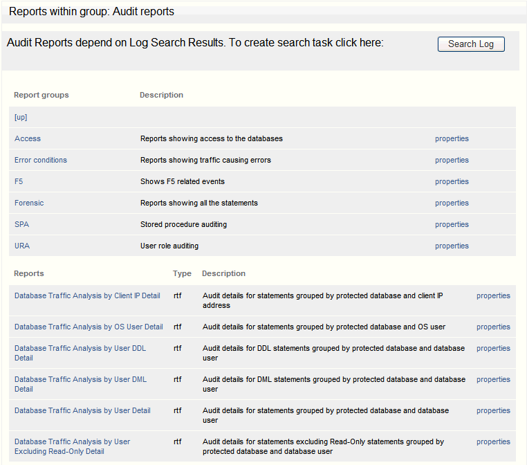Screen dimensions: 527x465
Task: Click description mentioning OS user grouping
Action: [x=324, y=327]
